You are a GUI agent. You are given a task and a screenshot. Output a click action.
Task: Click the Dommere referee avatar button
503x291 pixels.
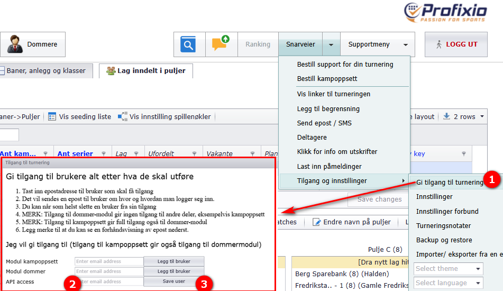33,44
